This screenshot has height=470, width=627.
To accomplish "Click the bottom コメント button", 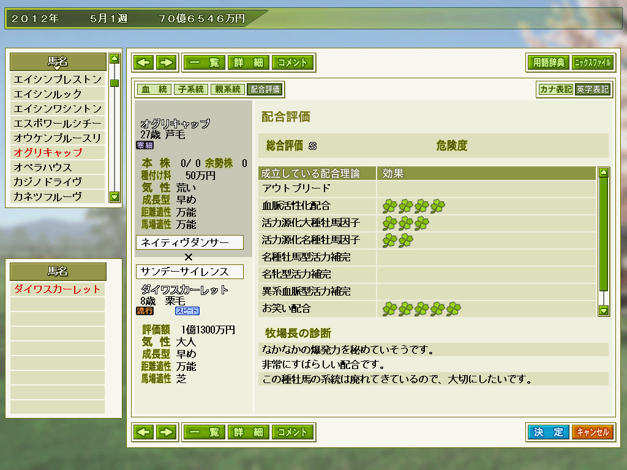I will pyautogui.click(x=292, y=432).
